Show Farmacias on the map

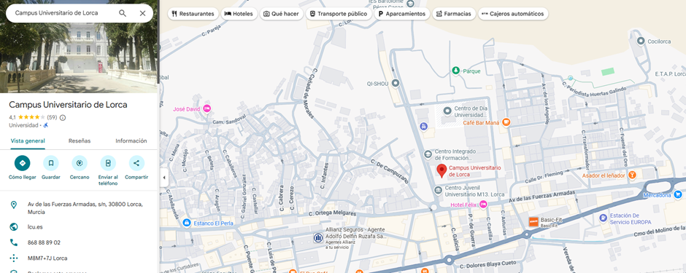click(453, 14)
